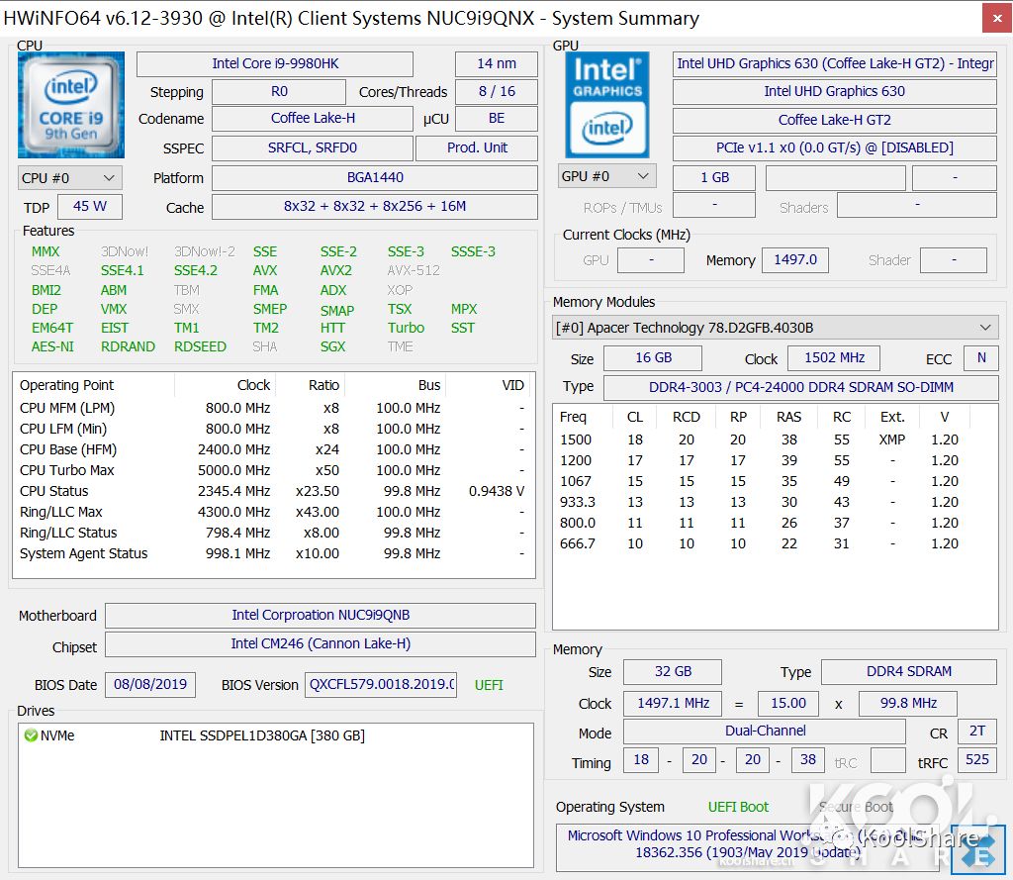Click the cache 8x32 + 8x32 value
1013x880 pixels.
(375, 207)
